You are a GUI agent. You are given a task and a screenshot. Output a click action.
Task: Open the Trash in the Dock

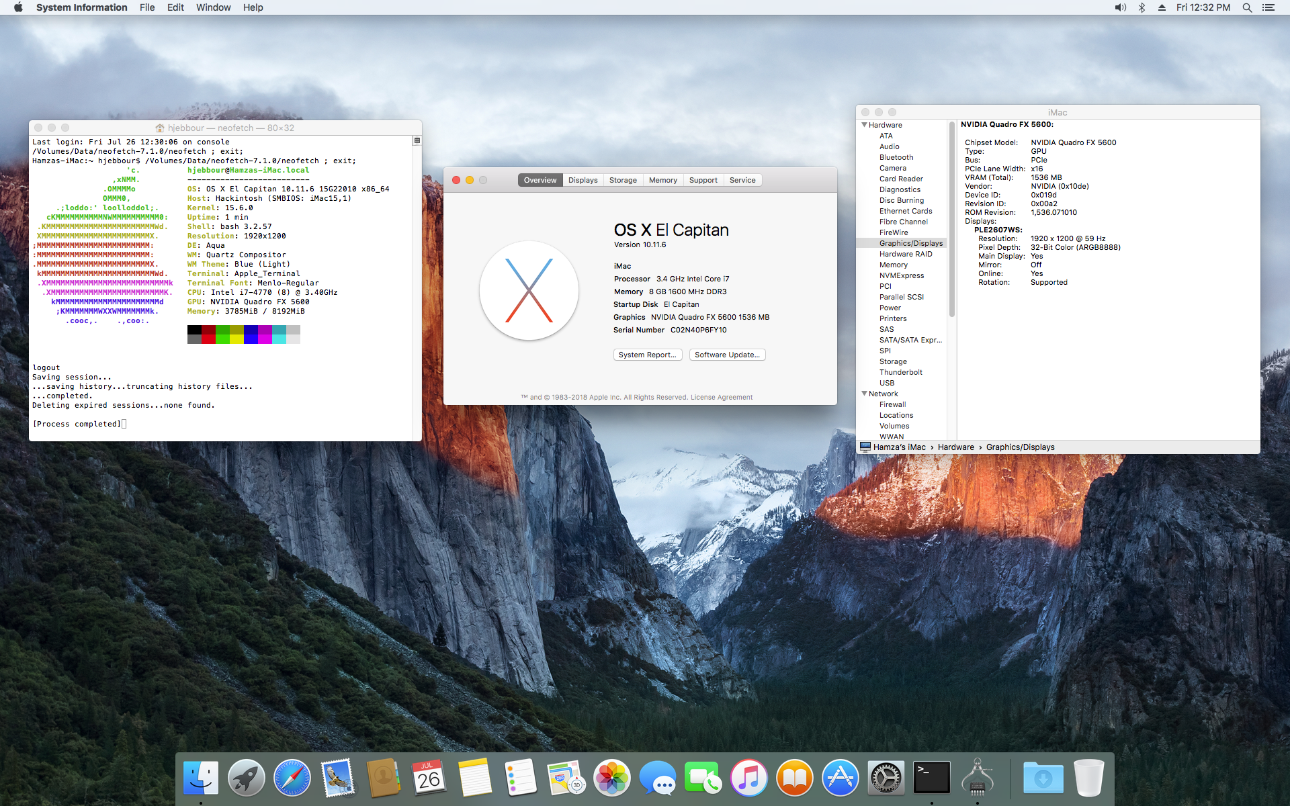(x=1088, y=778)
